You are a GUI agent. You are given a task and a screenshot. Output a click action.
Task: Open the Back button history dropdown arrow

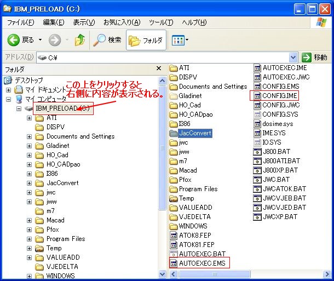point(40,40)
